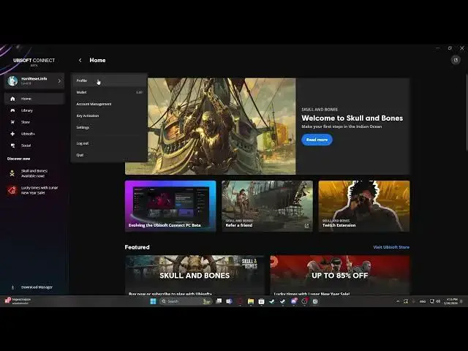
Task: Click the Ubisoft Connect swirl taskbar icon
Action: point(315,301)
